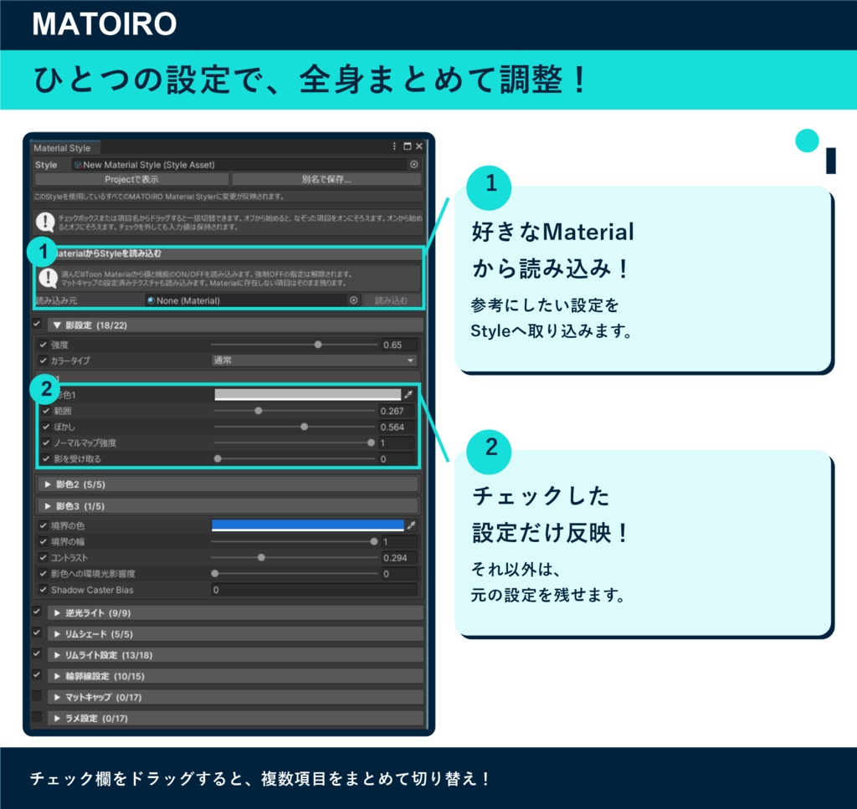Click the 範囲 slider handle

(x=259, y=411)
